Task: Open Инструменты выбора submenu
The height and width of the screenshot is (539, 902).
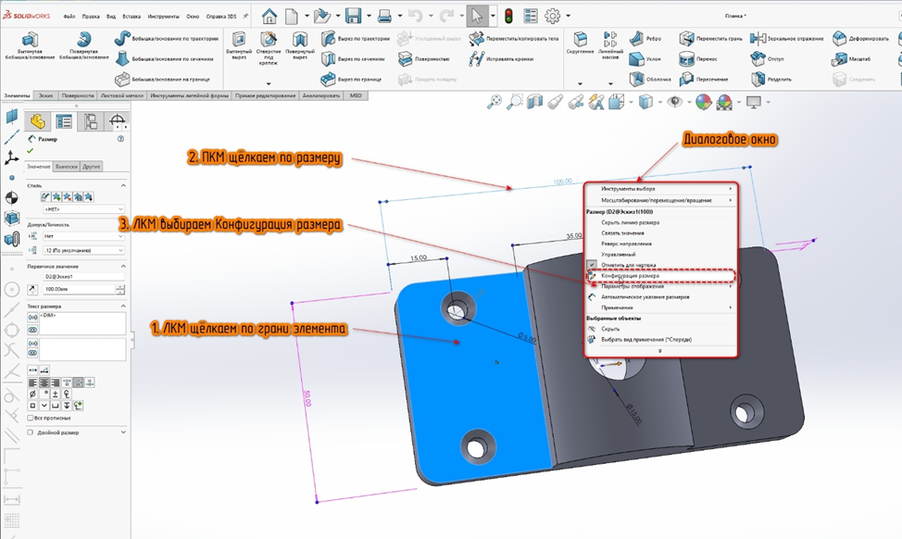Action: coord(659,189)
